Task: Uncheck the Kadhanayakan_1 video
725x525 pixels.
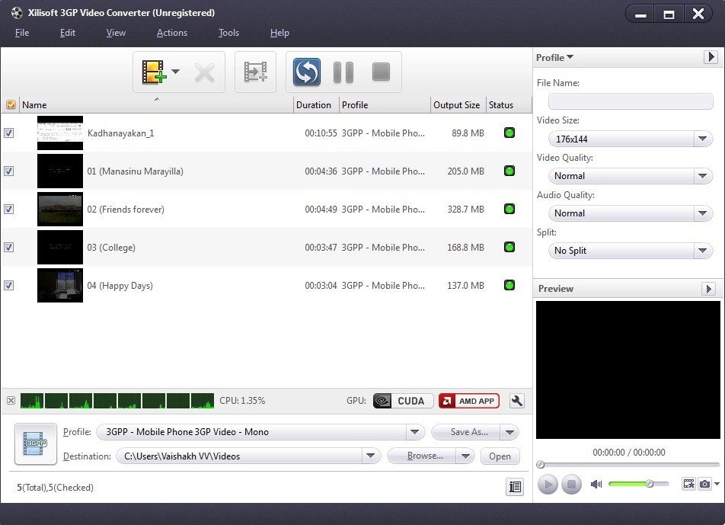Action: click(8, 133)
